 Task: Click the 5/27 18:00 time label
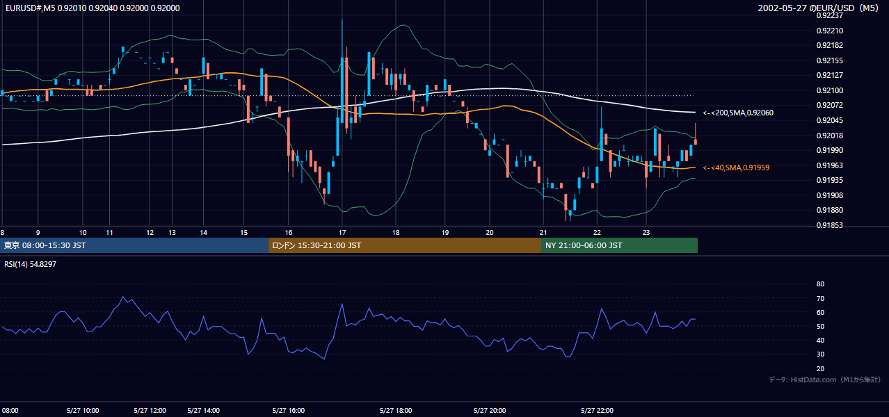pos(396,411)
